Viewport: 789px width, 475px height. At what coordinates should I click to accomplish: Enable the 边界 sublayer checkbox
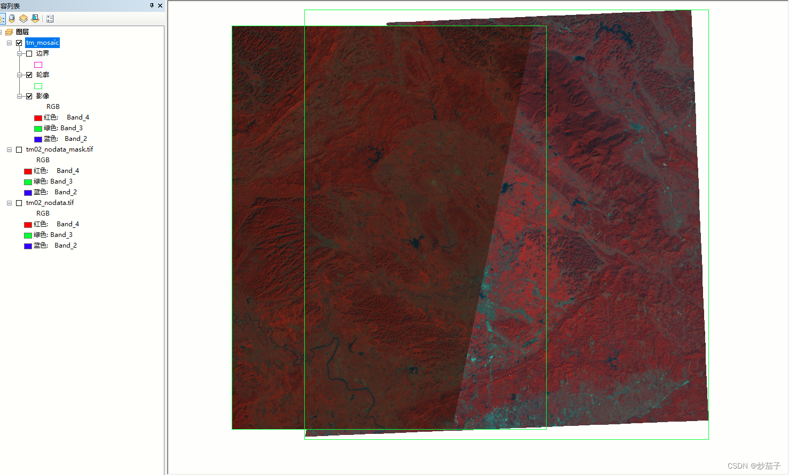click(29, 53)
